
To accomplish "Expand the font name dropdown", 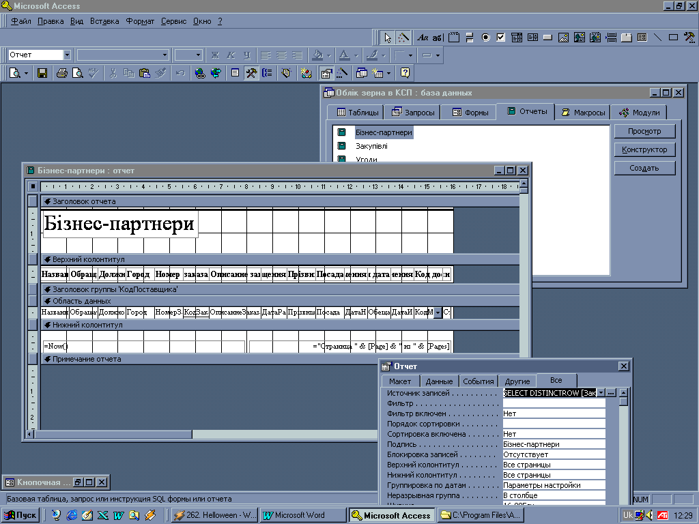I will click(x=165, y=55).
